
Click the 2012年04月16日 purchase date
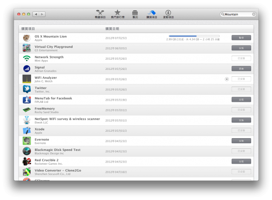click(x=116, y=172)
